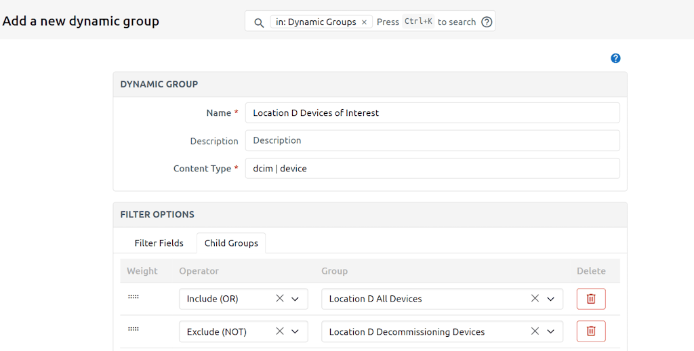Switch to the Filter Fields tab

tap(159, 243)
